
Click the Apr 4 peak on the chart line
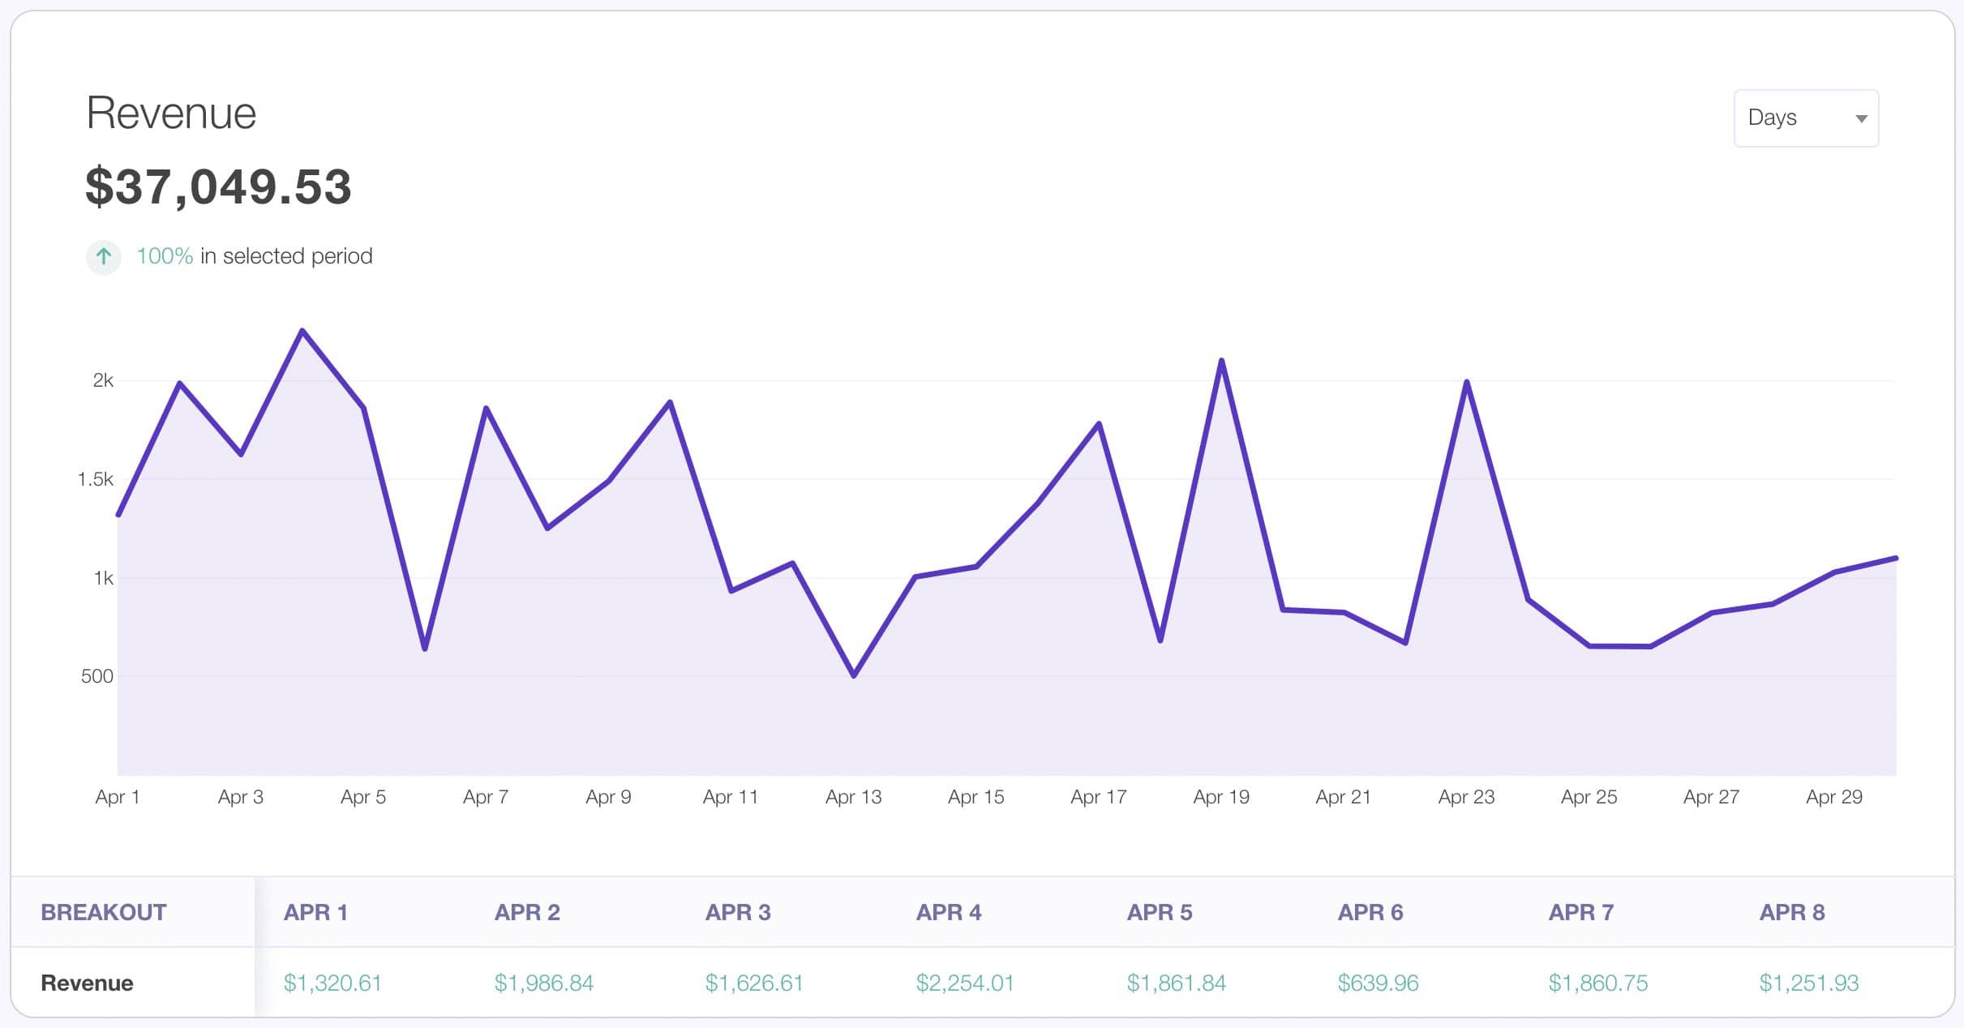point(302,331)
